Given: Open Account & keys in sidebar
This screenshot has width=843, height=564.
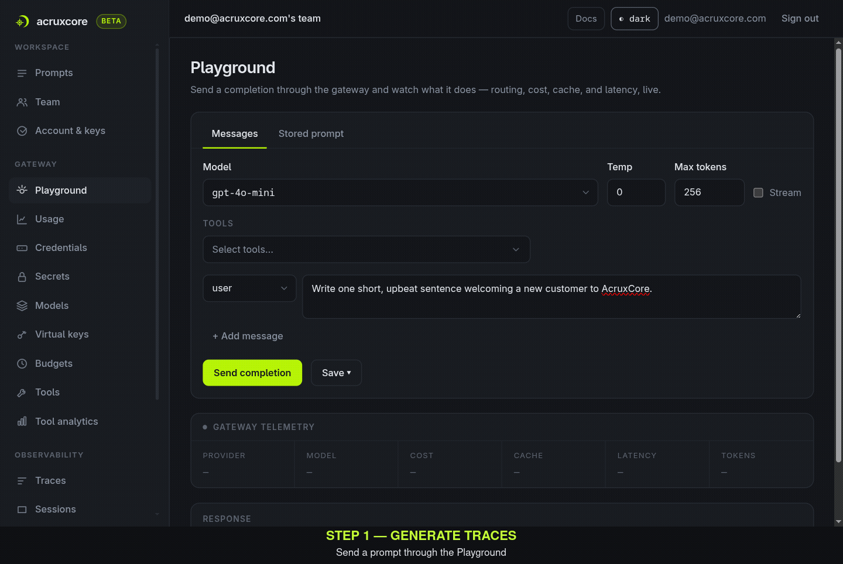Looking at the screenshot, I should point(80,131).
